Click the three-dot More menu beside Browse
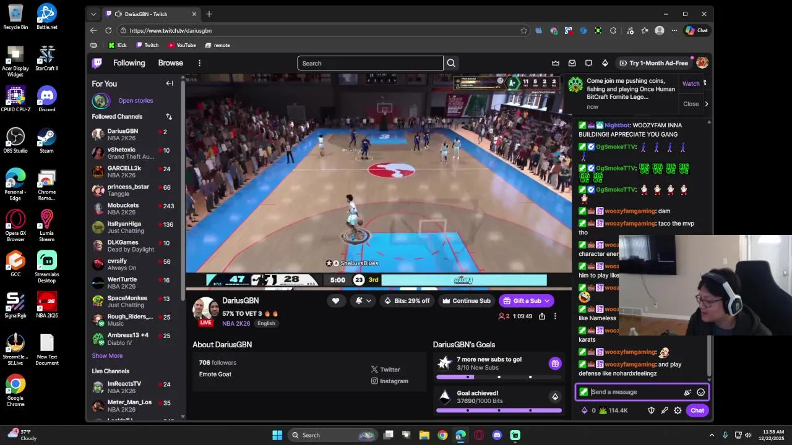Viewport: 792px width, 445px height. [199, 63]
